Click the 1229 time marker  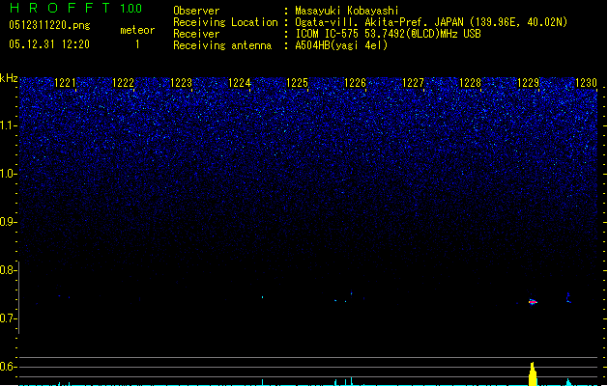pos(528,83)
